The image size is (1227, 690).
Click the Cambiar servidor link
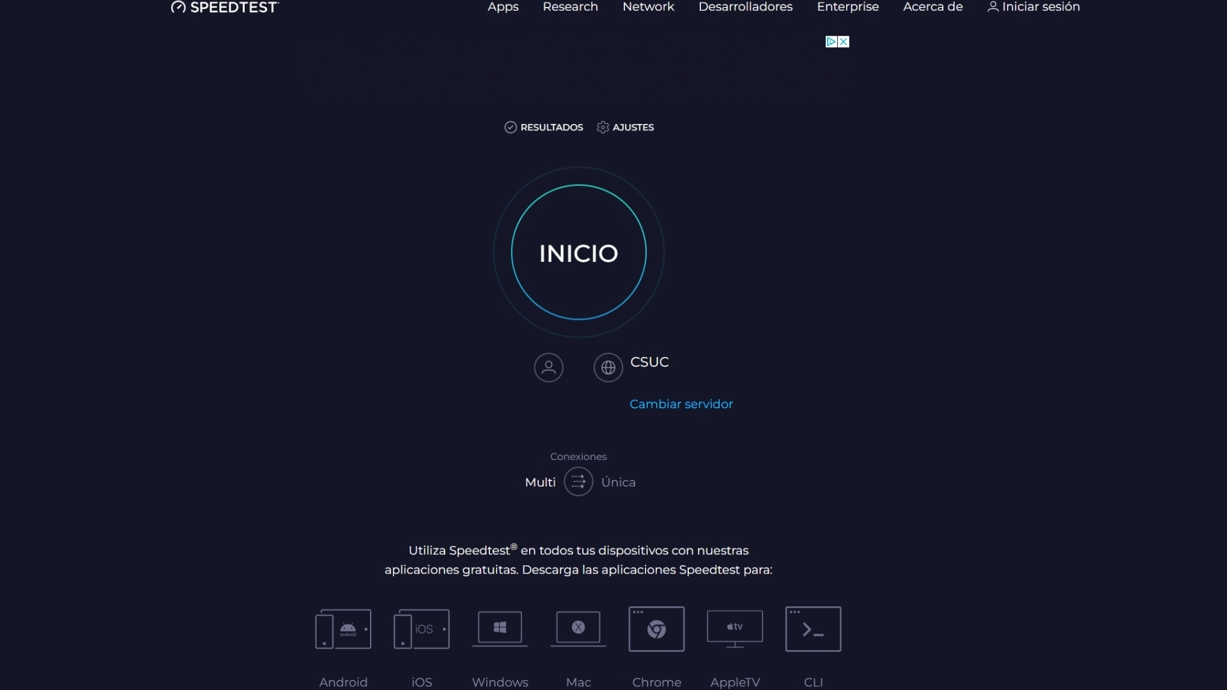(681, 404)
